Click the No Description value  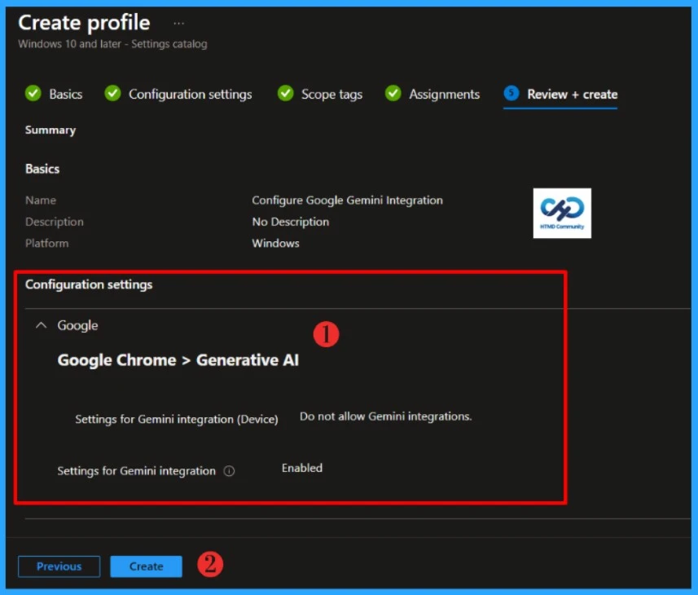[290, 222]
